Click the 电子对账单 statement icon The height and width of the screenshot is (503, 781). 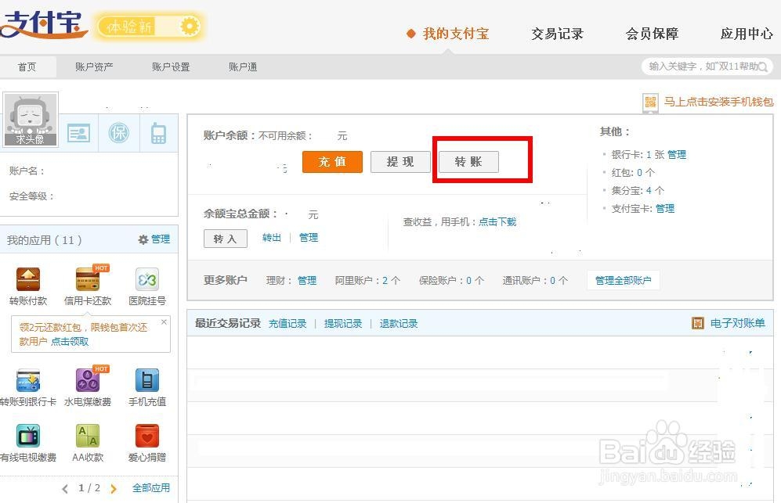pyautogui.click(x=698, y=323)
